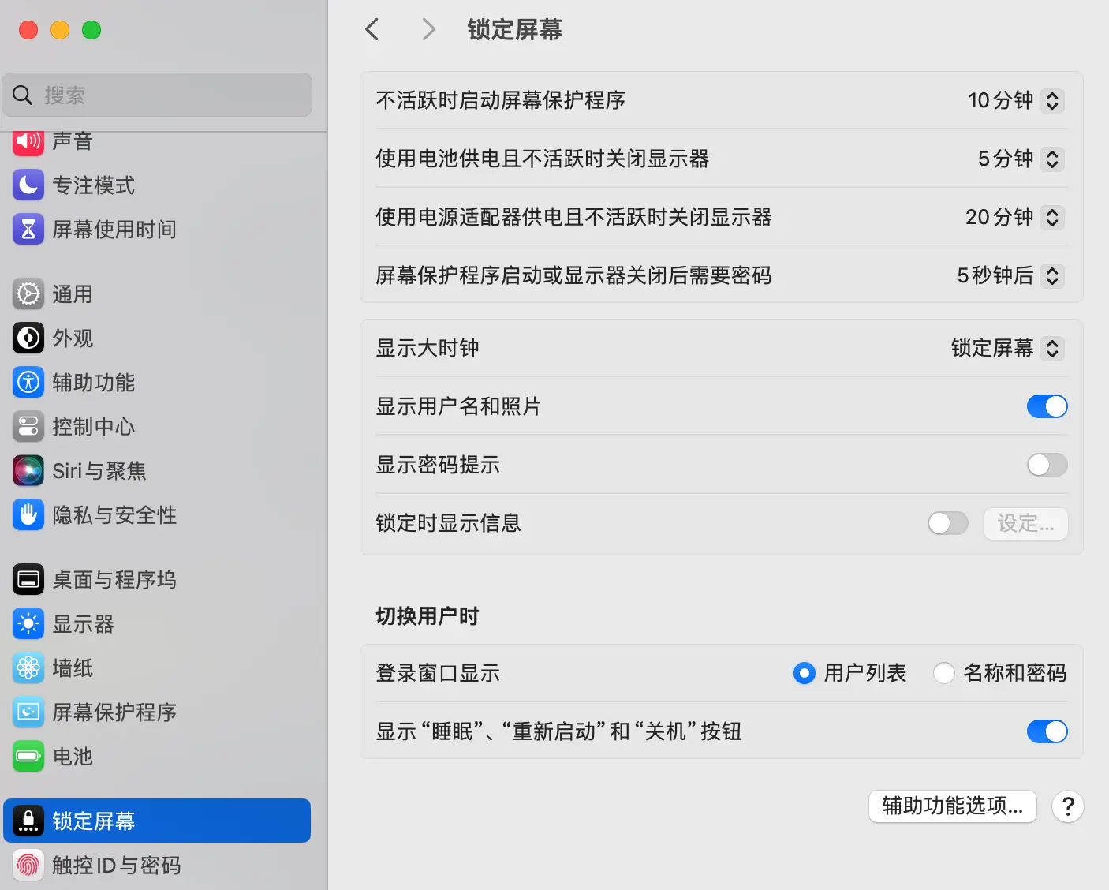The height and width of the screenshot is (890, 1109).
Task: Click the 辅助功能选项 button
Action: (x=952, y=806)
